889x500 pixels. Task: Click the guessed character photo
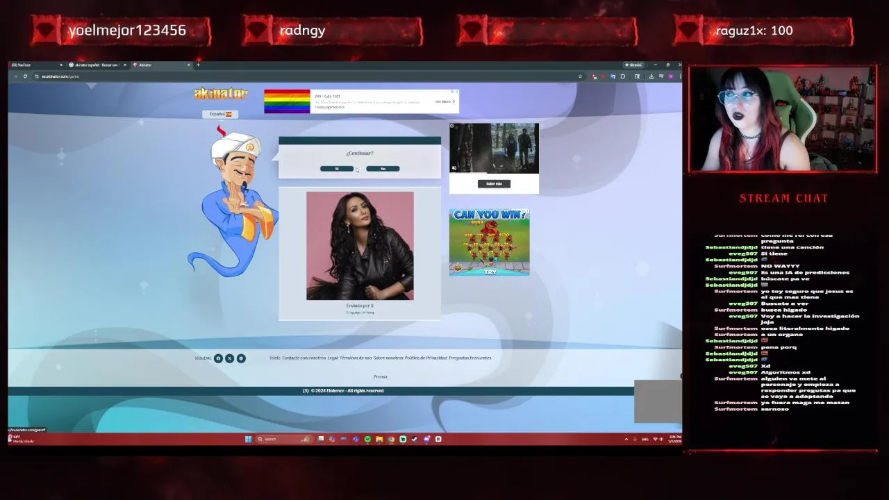(x=360, y=246)
